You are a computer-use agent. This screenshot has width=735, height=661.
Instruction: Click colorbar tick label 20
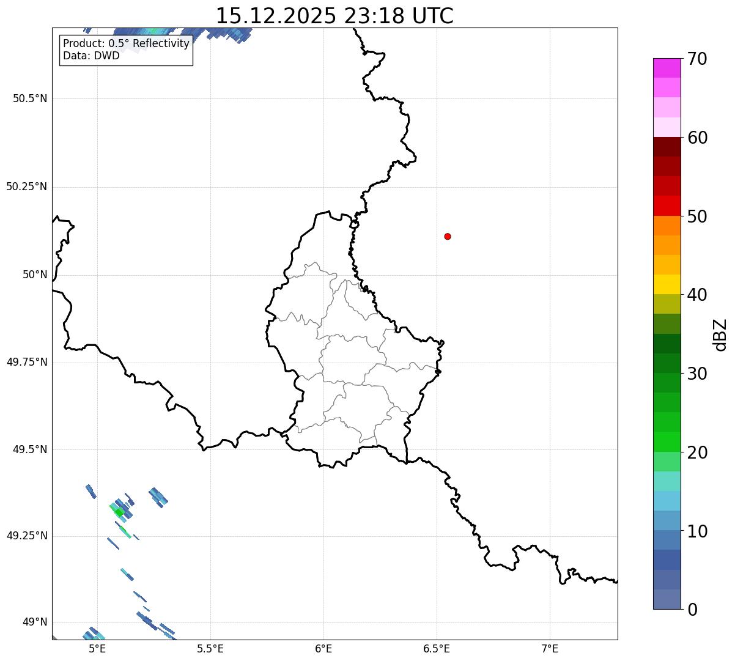[x=696, y=452]
